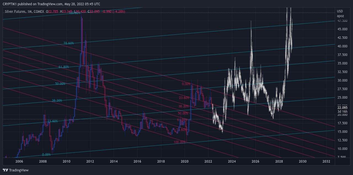
Task: Click the 10.000 price axis label
Action: click(x=342, y=149)
